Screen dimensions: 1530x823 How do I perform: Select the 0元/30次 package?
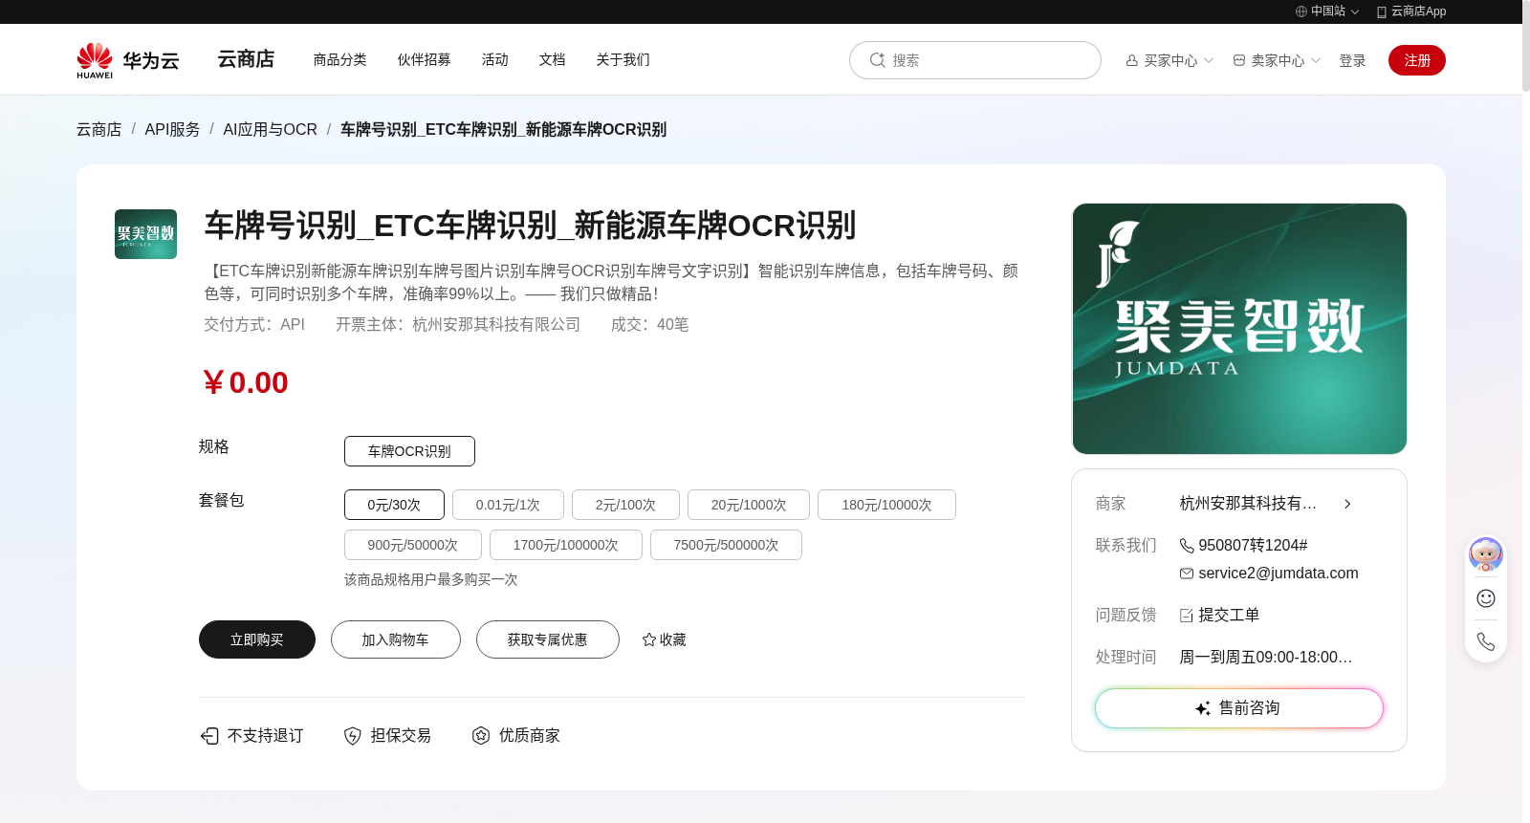tap(394, 505)
